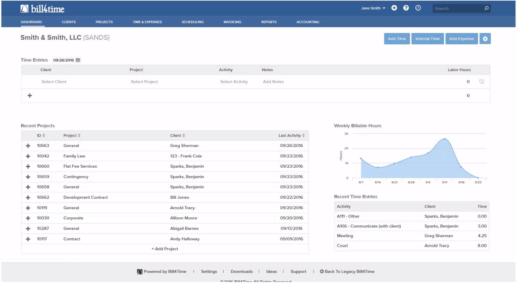517x283 pixels.
Task: Click the plus quick-add icon in header
Action: pyautogui.click(x=394, y=8)
